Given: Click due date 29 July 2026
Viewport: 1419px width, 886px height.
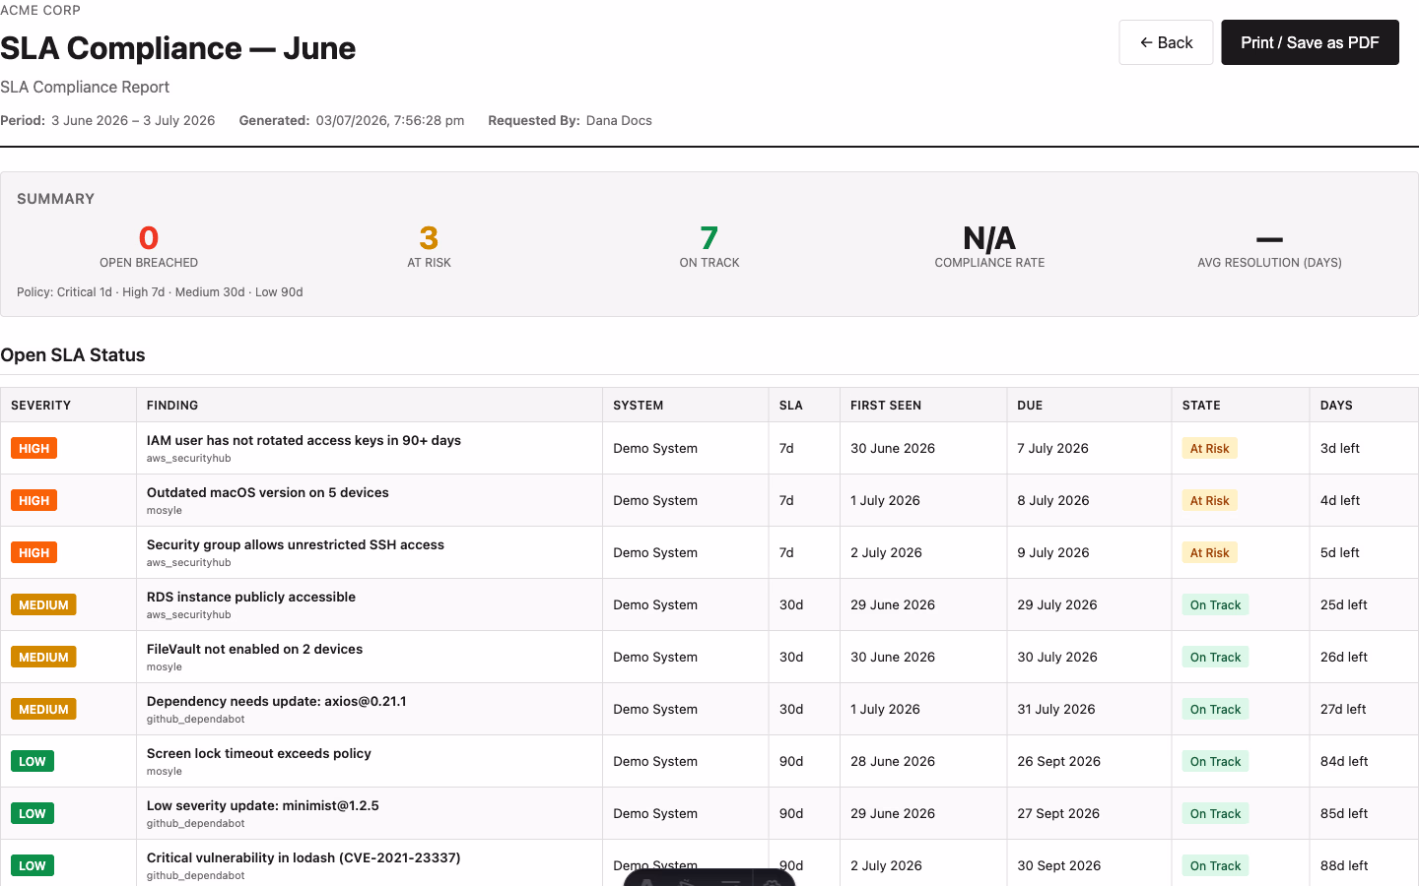Looking at the screenshot, I should (x=1057, y=604).
